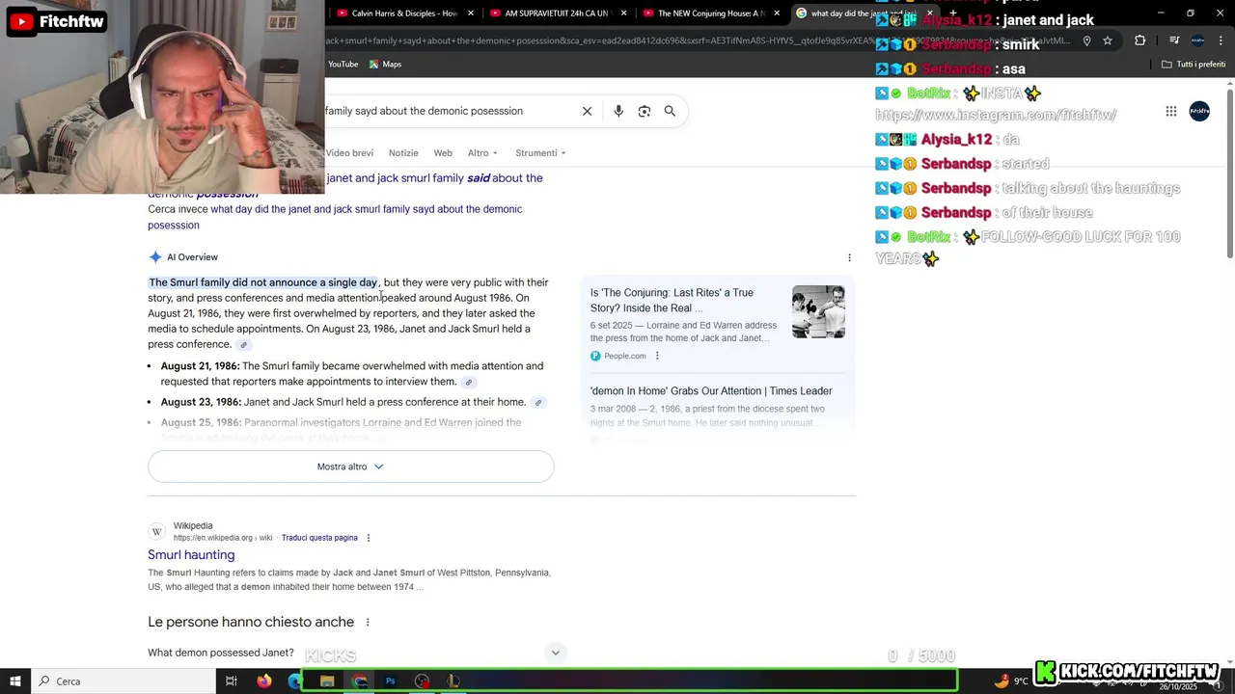Open Strumenti search tools dropdown
The height and width of the screenshot is (694, 1235).
coord(540,153)
